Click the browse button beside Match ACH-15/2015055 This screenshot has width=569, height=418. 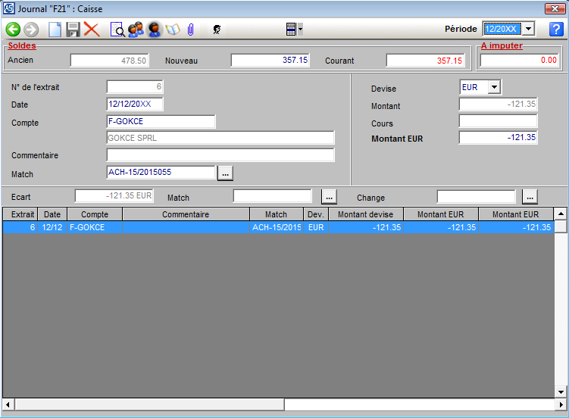pyautogui.click(x=225, y=173)
